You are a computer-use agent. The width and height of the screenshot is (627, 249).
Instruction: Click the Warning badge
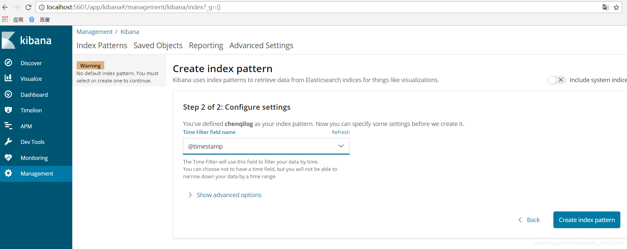coord(90,65)
